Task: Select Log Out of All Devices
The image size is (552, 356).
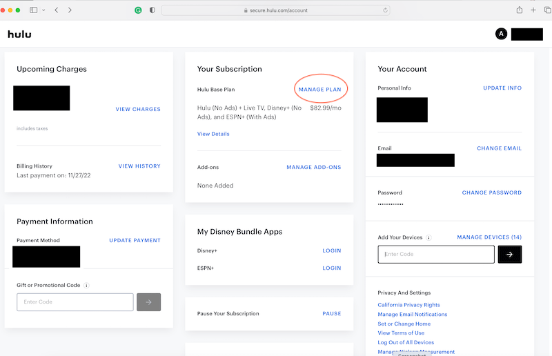Action: [x=406, y=343]
